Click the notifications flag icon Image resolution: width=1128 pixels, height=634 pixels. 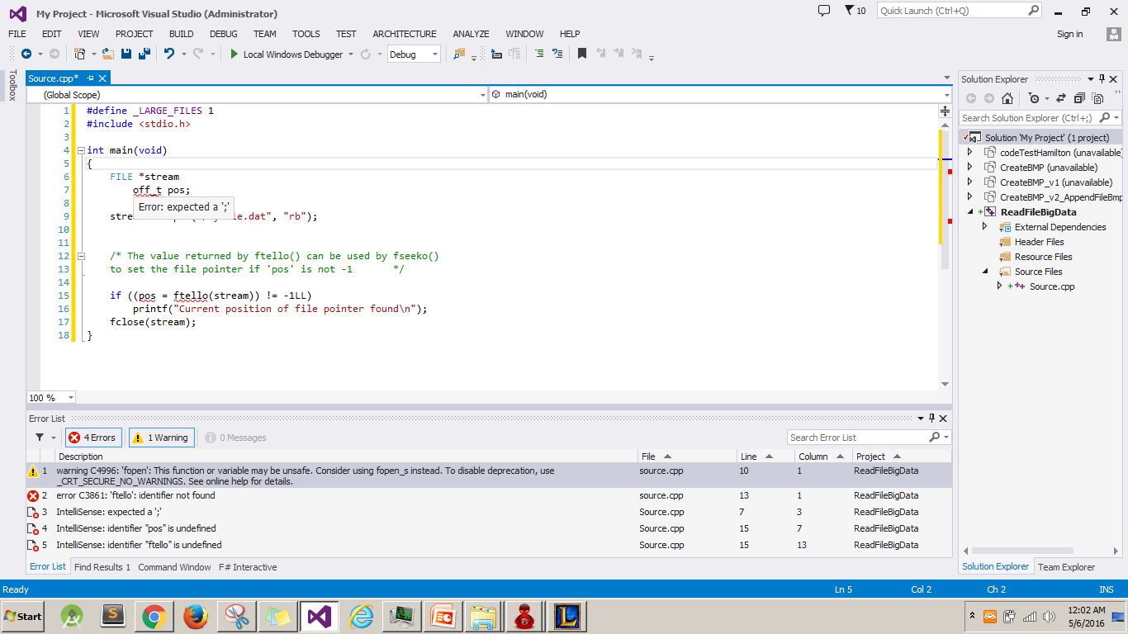[x=850, y=11]
